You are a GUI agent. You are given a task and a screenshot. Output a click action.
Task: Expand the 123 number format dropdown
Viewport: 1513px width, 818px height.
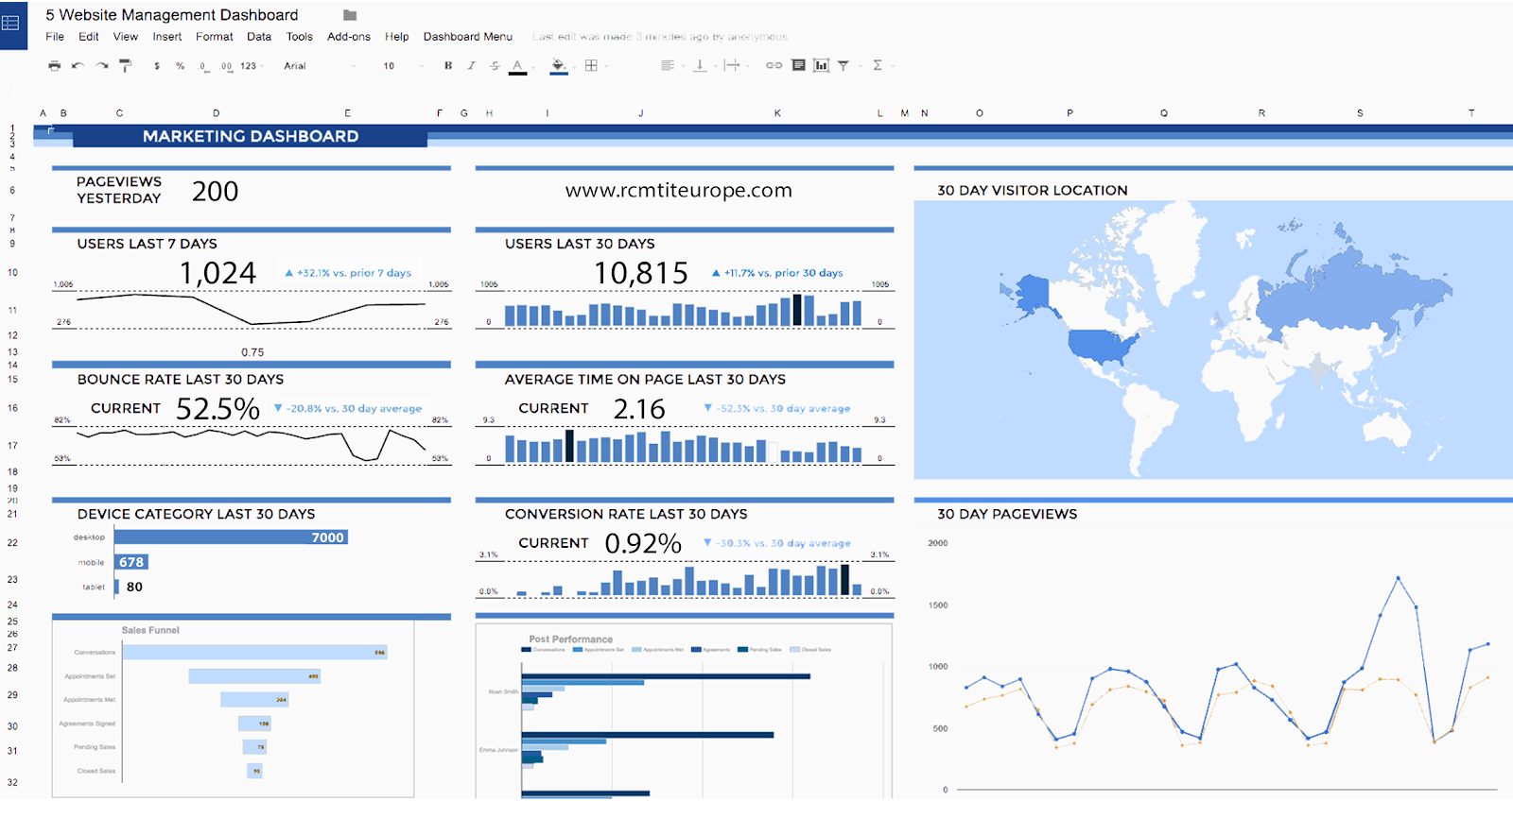pyautogui.click(x=252, y=66)
